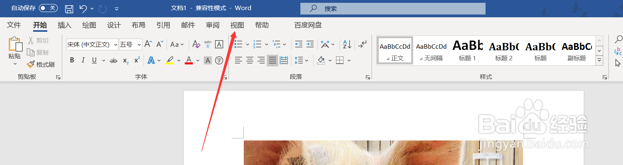623x165 pixels.
Task: Customize the Quick Access Toolbar dropdown
Action: point(116,8)
